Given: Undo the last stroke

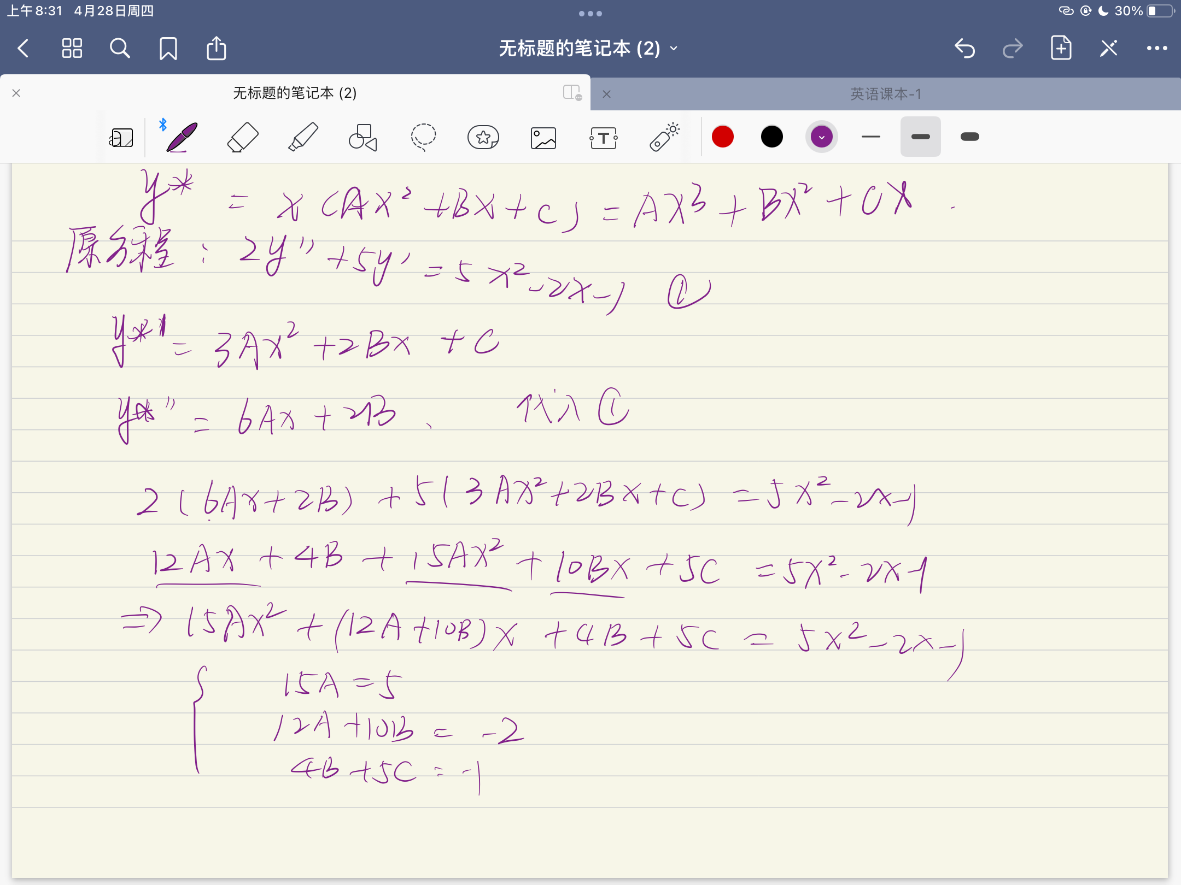Looking at the screenshot, I should point(965,49).
